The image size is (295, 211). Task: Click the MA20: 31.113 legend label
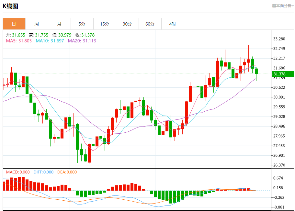[82, 41]
